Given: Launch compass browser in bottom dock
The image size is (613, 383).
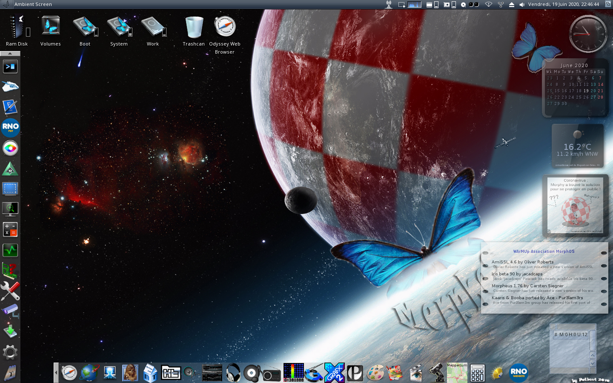Looking at the screenshot, I should tap(69, 373).
